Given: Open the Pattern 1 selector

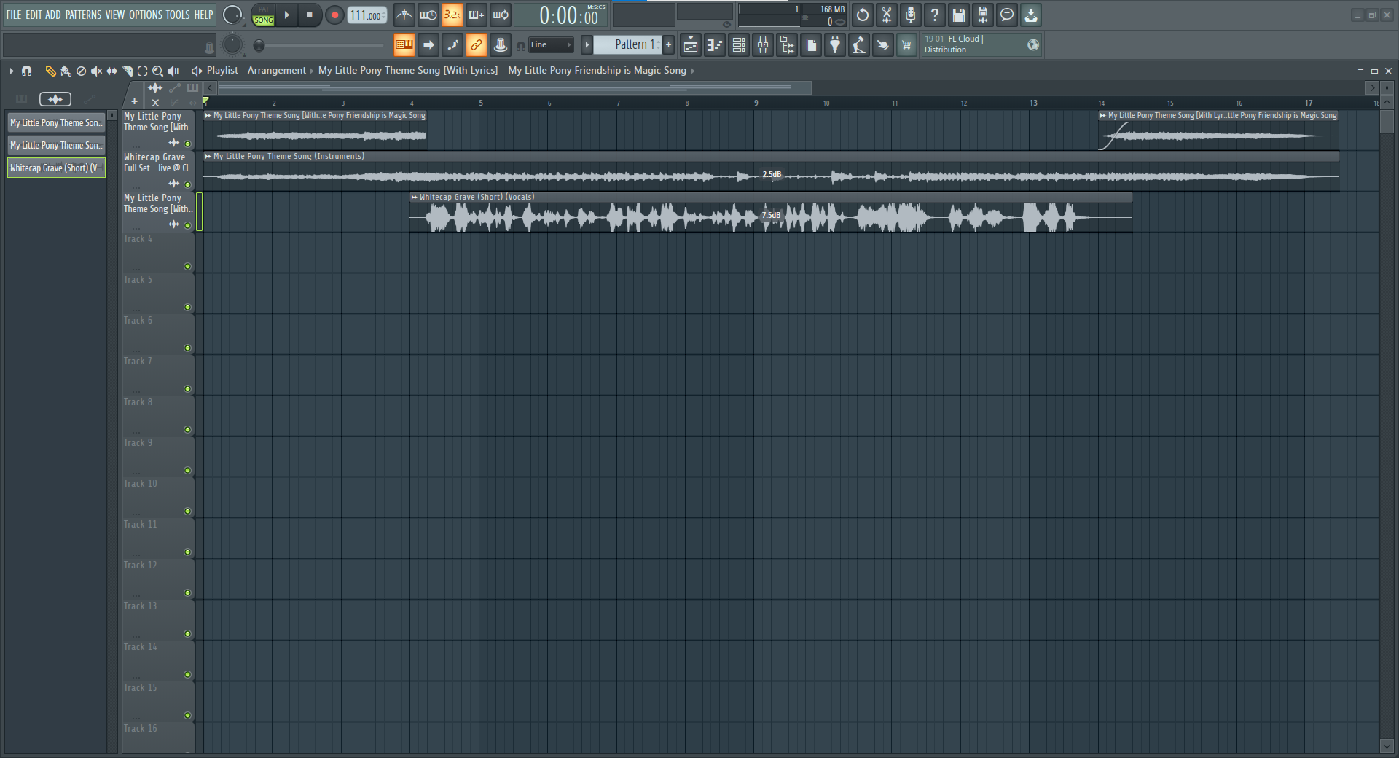Looking at the screenshot, I should [631, 45].
